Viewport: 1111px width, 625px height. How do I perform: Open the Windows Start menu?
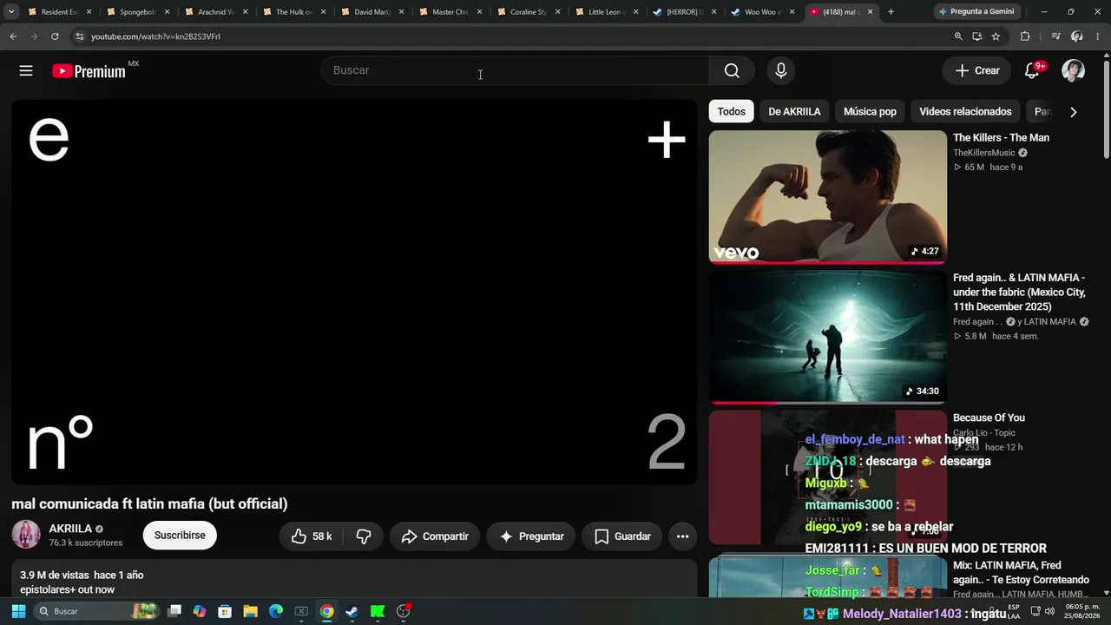tap(18, 611)
